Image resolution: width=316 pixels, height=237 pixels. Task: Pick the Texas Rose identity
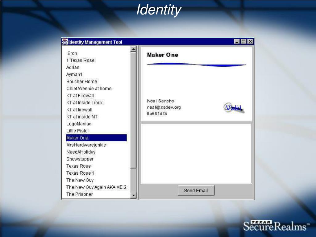click(78, 166)
